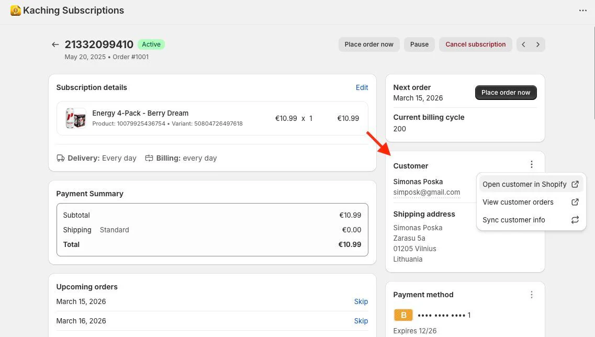Select Sync customer info menu option
This screenshot has width=595, height=337.
click(x=531, y=220)
